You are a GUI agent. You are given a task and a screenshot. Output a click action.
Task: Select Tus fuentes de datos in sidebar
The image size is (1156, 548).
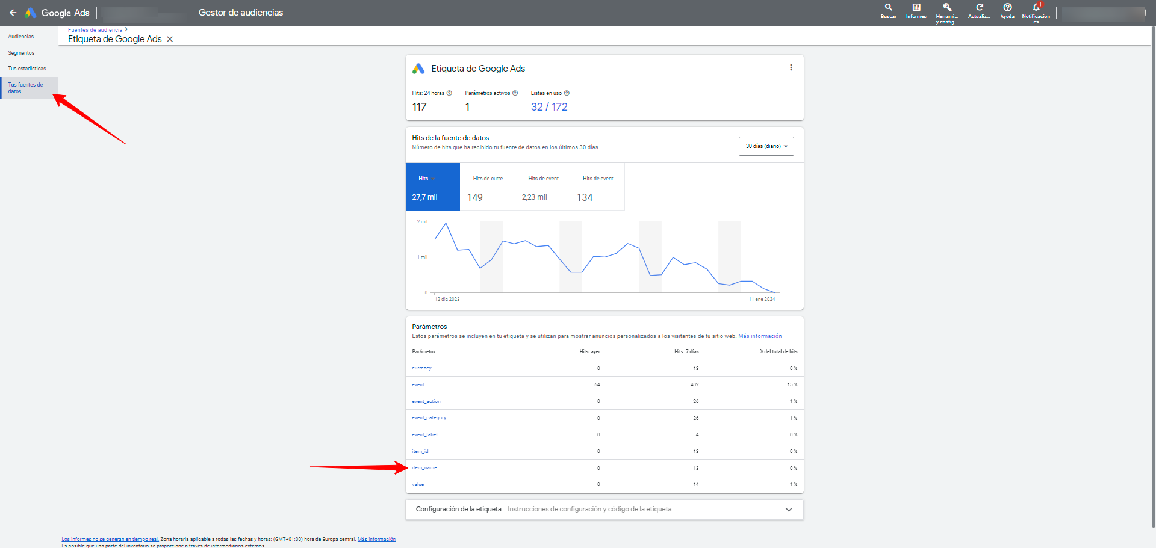30,88
